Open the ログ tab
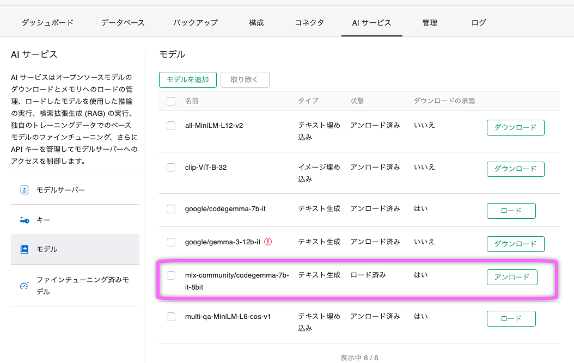This screenshot has height=363, width=574. click(479, 23)
